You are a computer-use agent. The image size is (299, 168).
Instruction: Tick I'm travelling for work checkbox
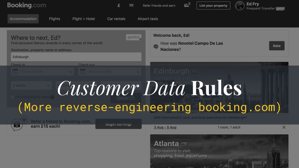pos(13,97)
